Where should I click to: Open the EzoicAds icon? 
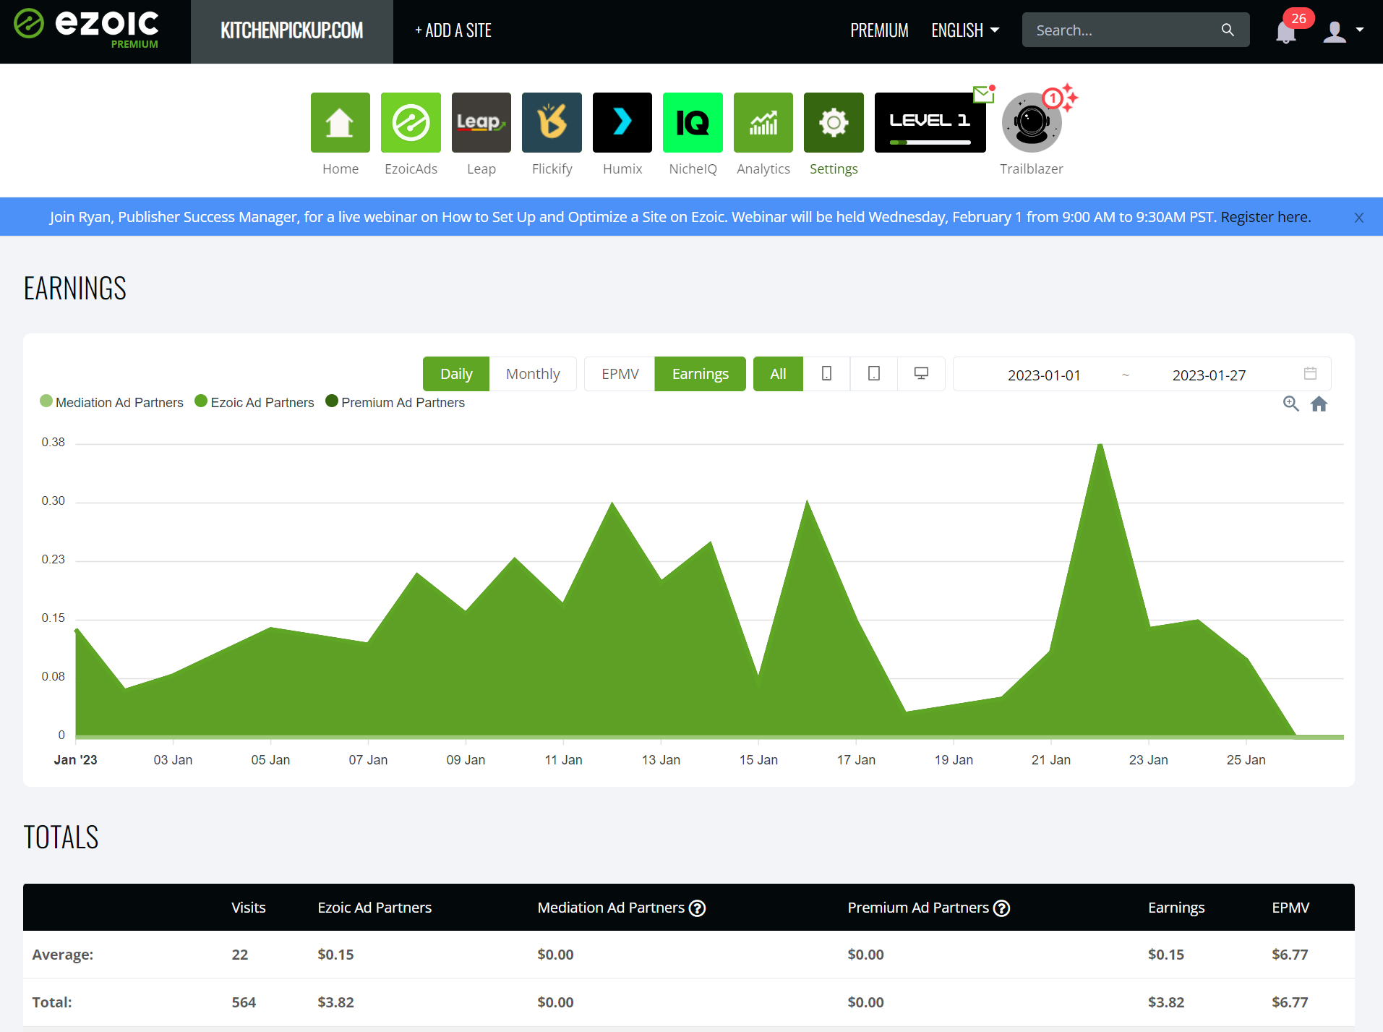pyautogui.click(x=411, y=122)
